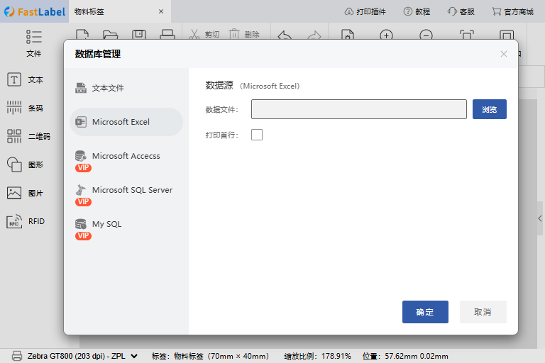This screenshot has height=363, width=545.
Task: Toggle the 打印首行 checkbox
Action: tap(257, 135)
